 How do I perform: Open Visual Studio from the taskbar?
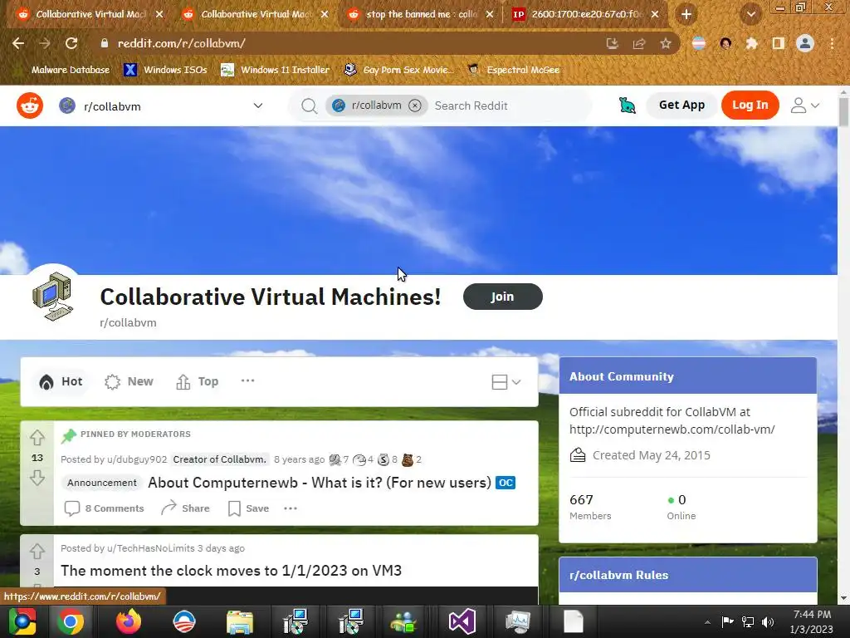[462, 621]
